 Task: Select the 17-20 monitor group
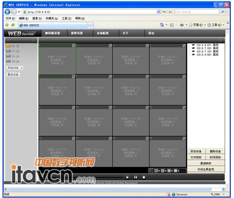point(13,51)
